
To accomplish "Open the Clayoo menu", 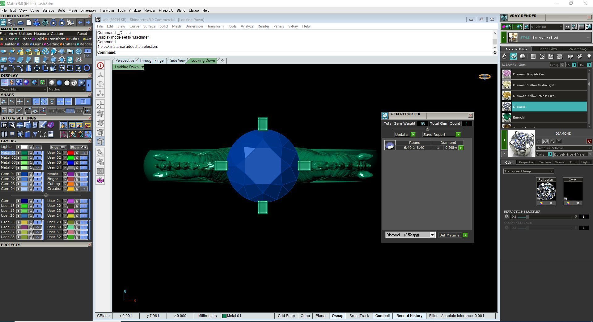I will pyautogui.click(x=194, y=10).
